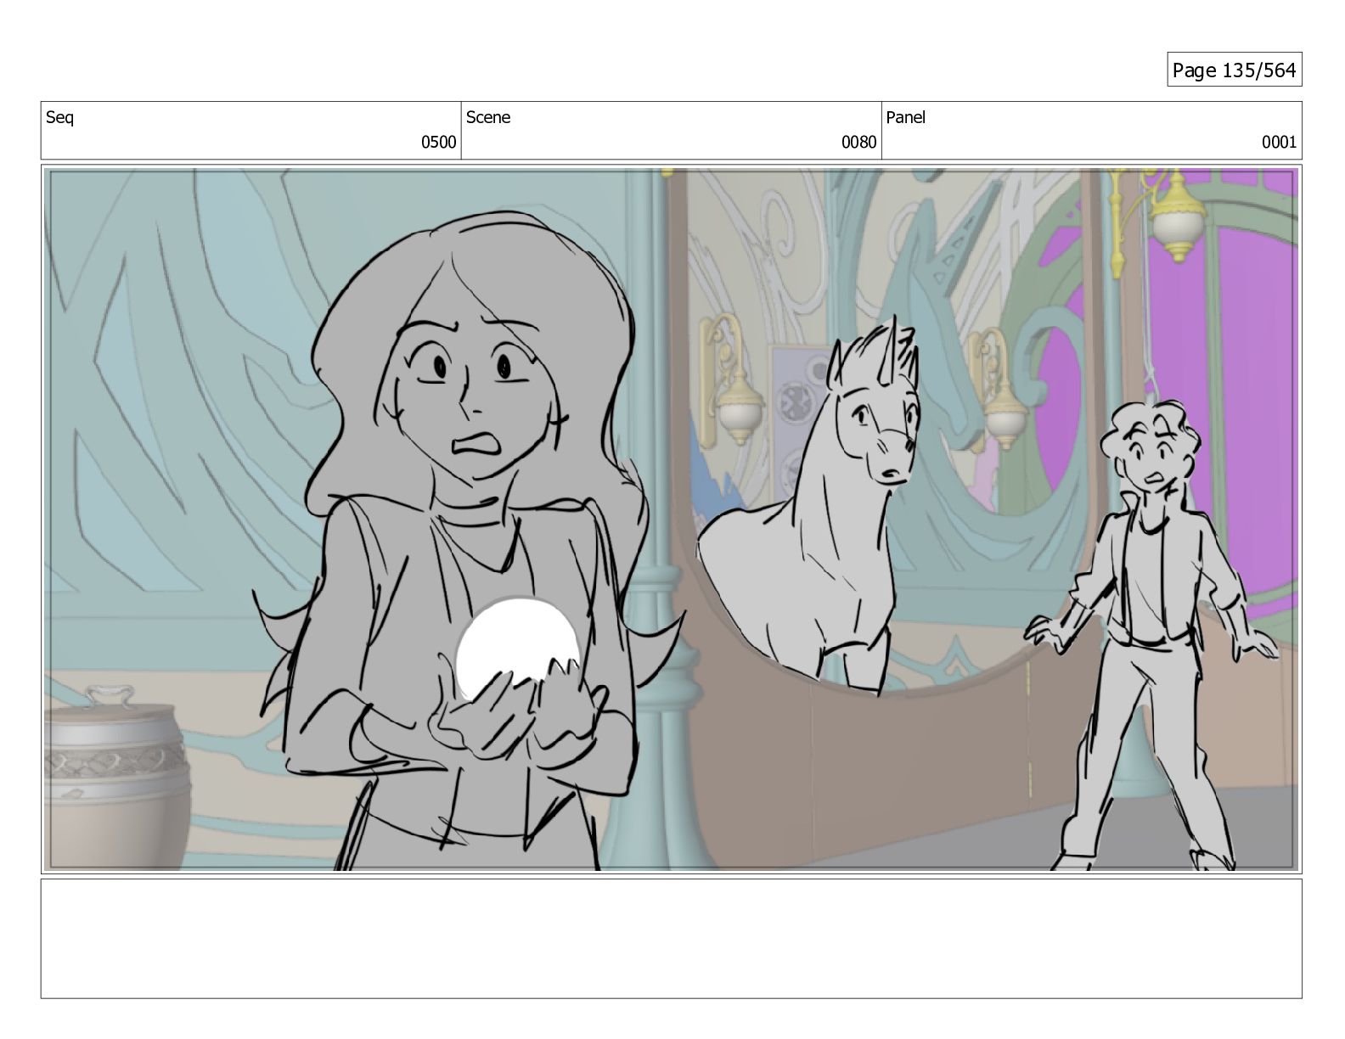Click the panel number 0001
Viewport: 1345px width, 1039px height.
click(x=1279, y=143)
